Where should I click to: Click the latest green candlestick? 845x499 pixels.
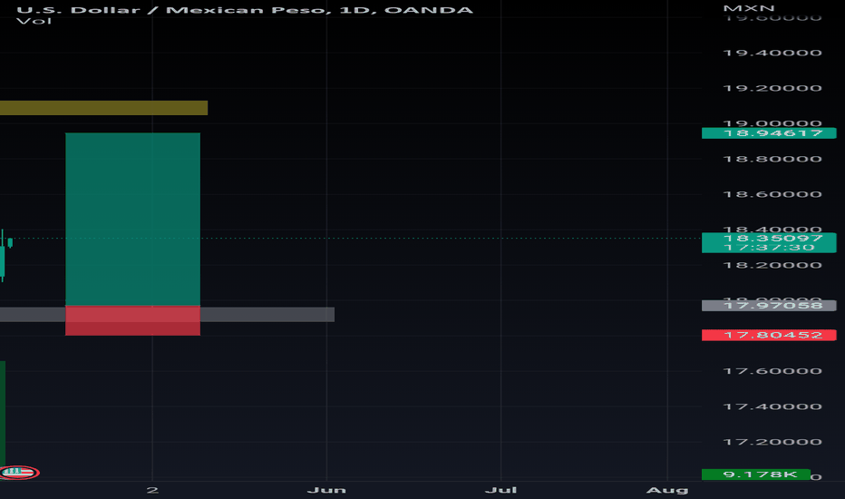(10, 243)
